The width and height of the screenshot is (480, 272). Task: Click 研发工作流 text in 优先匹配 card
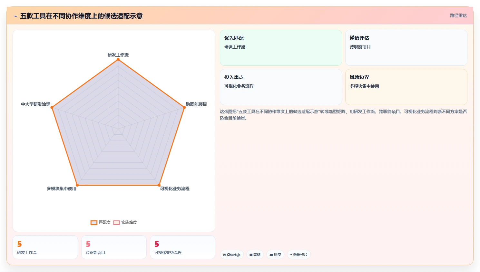pyautogui.click(x=235, y=47)
